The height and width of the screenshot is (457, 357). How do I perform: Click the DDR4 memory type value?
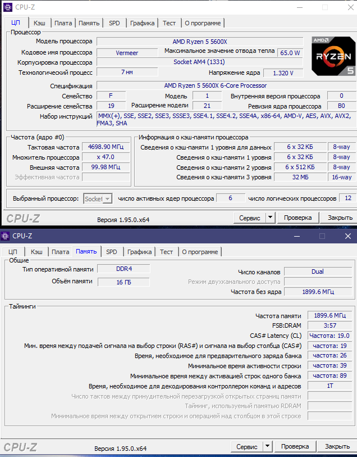click(124, 269)
